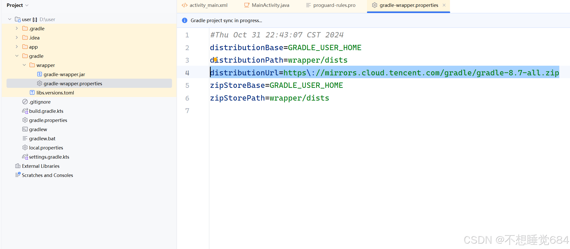Click the gradle-wrapper.jar file icon

coord(40,74)
